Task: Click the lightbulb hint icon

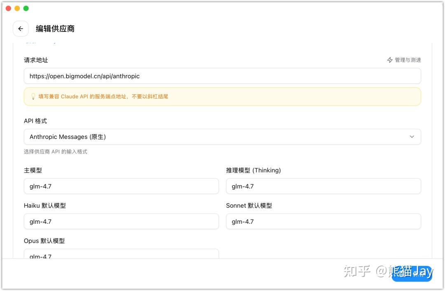Action: point(33,96)
